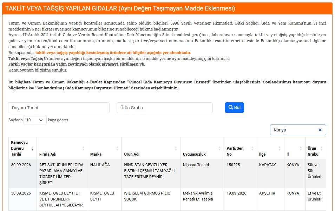The image size is (335, 211).
Task: Focus the Duyuru Tarihi input field
Action: coord(59,108)
